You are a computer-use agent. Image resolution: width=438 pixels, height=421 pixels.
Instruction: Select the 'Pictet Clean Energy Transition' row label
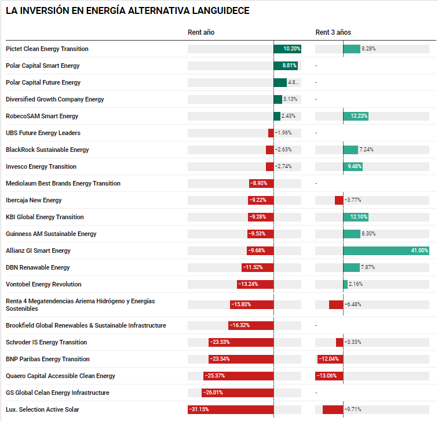tap(47, 49)
